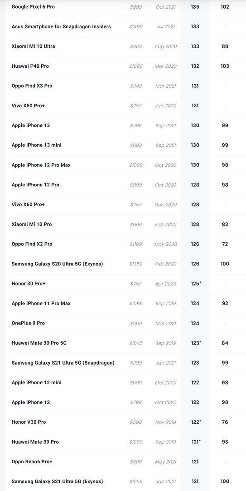Open the Google Pixel 6 Pro entry
246x491 pixels.
coord(33,6)
